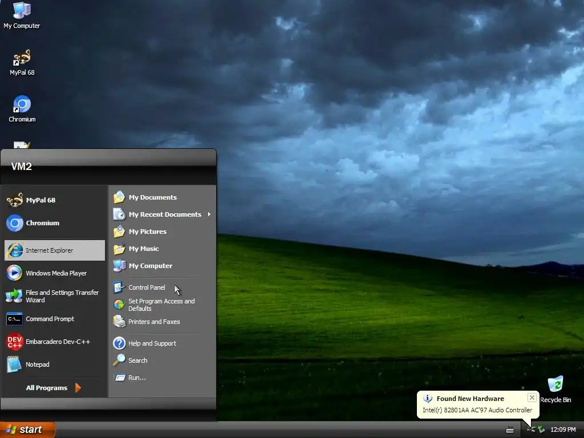Click the keyboard icon in the system tray
The image size is (584, 438).
coord(510,430)
